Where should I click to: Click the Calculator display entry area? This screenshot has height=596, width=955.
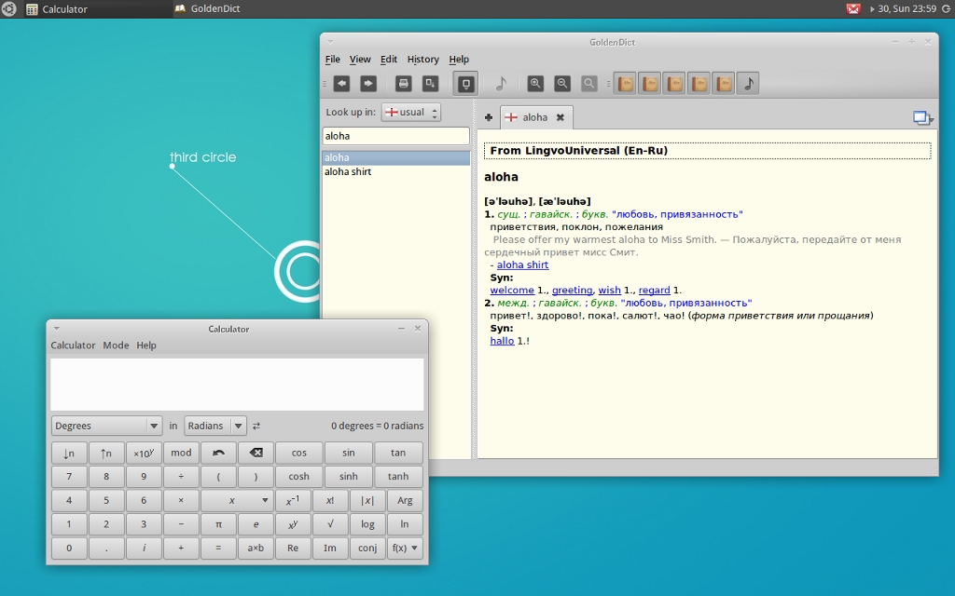(237, 385)
